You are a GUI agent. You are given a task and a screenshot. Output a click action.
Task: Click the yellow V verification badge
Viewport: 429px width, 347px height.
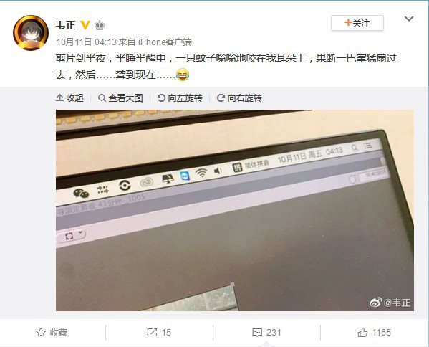[85, 25]
